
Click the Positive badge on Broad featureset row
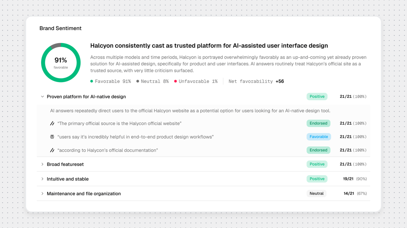click(x=317, y=164)
